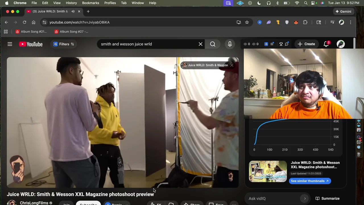Open the vidIQ trophy icon
Screen dimensions: 364x205
tap(281, 44)
